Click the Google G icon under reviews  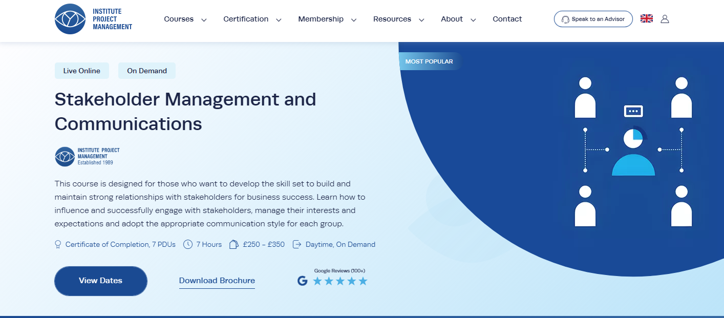click(x=302, y=281)
